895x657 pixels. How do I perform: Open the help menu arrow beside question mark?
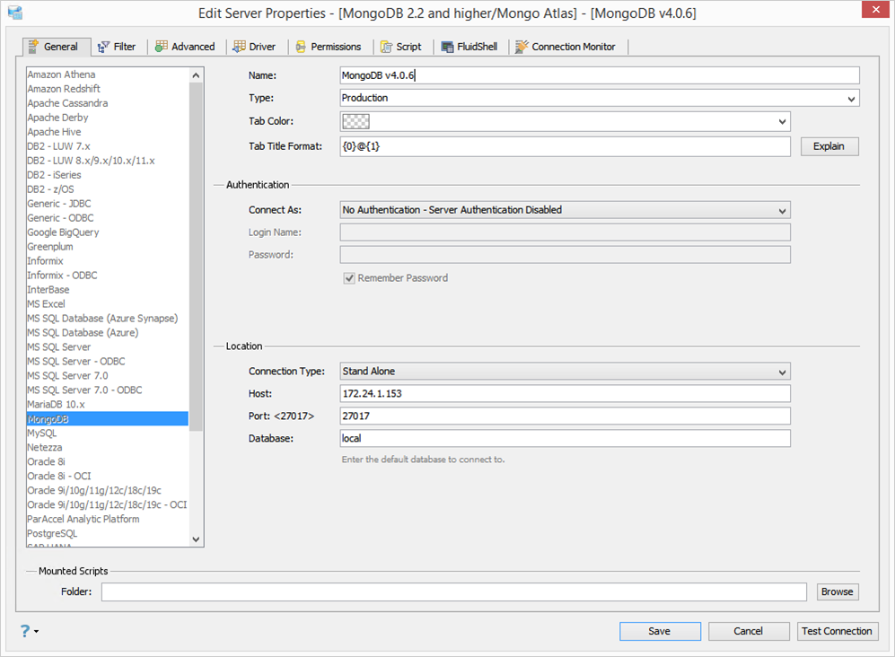click(x=37, y=631)
